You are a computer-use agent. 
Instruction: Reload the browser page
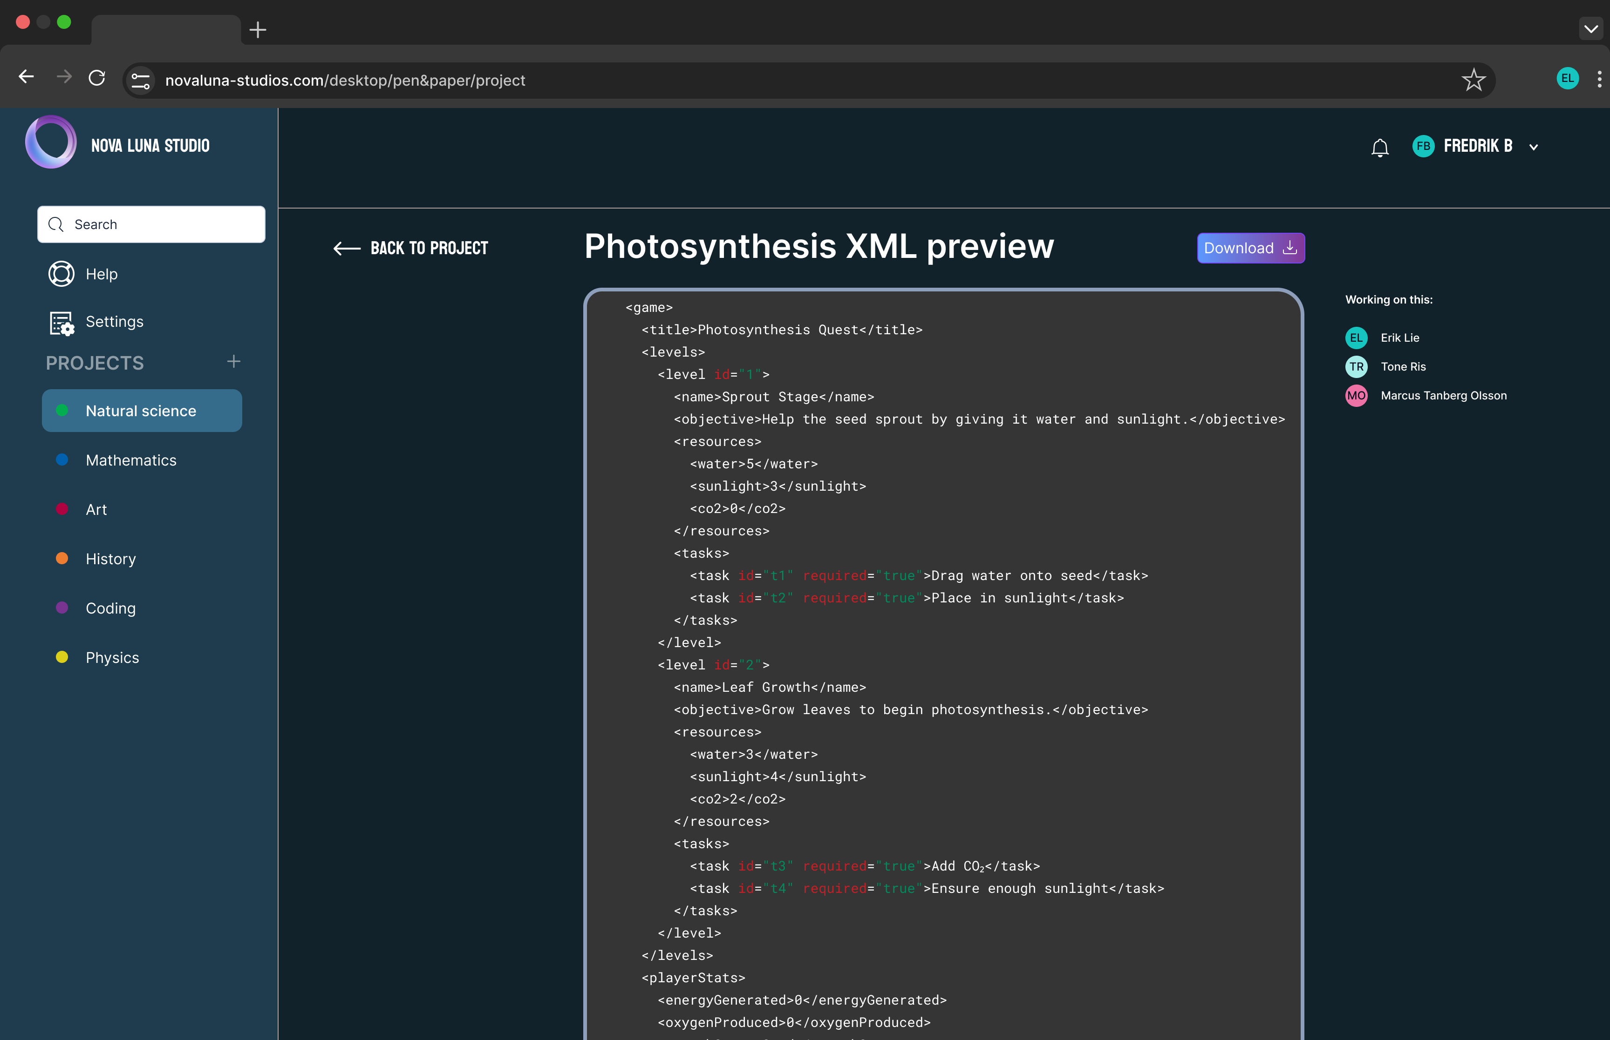pos(96,78)
